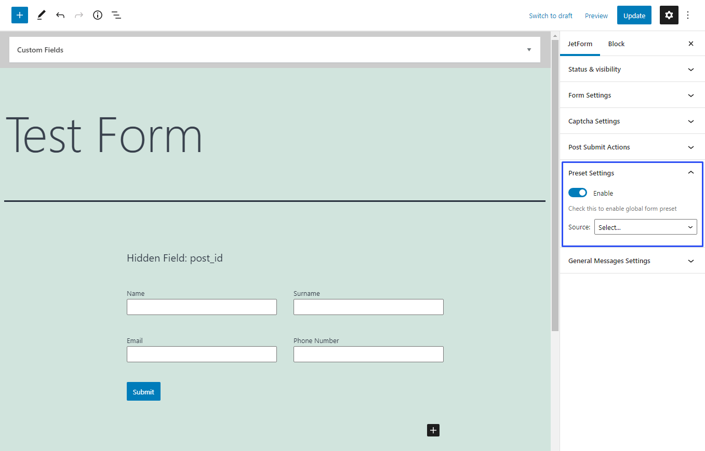Image resolution: width=705 pixels, height=451 pixels.
Task: Open the Options three-dot menu
Action: [688, 15]
